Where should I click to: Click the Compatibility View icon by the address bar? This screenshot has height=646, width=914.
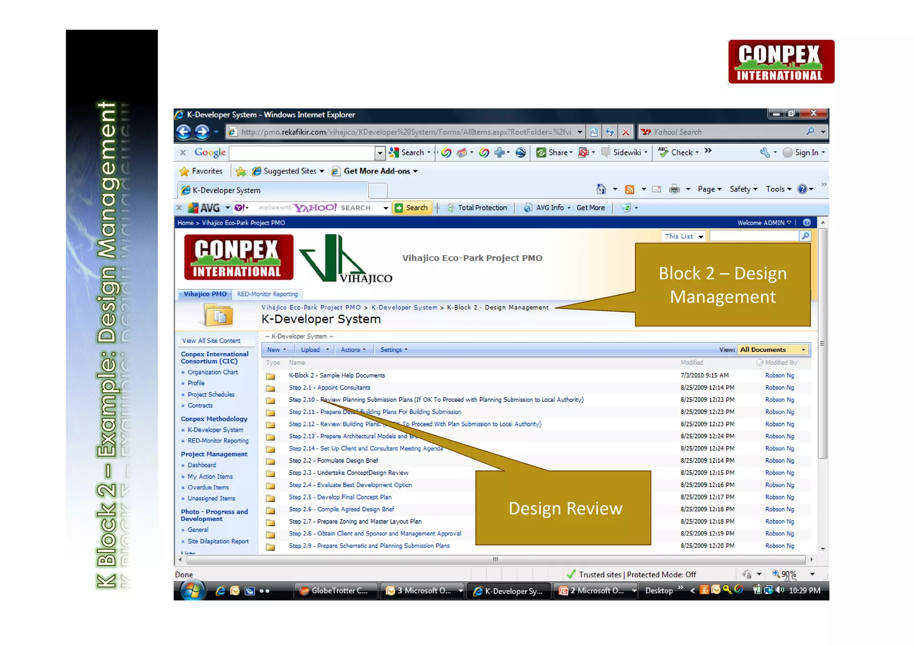coord(594,132)
